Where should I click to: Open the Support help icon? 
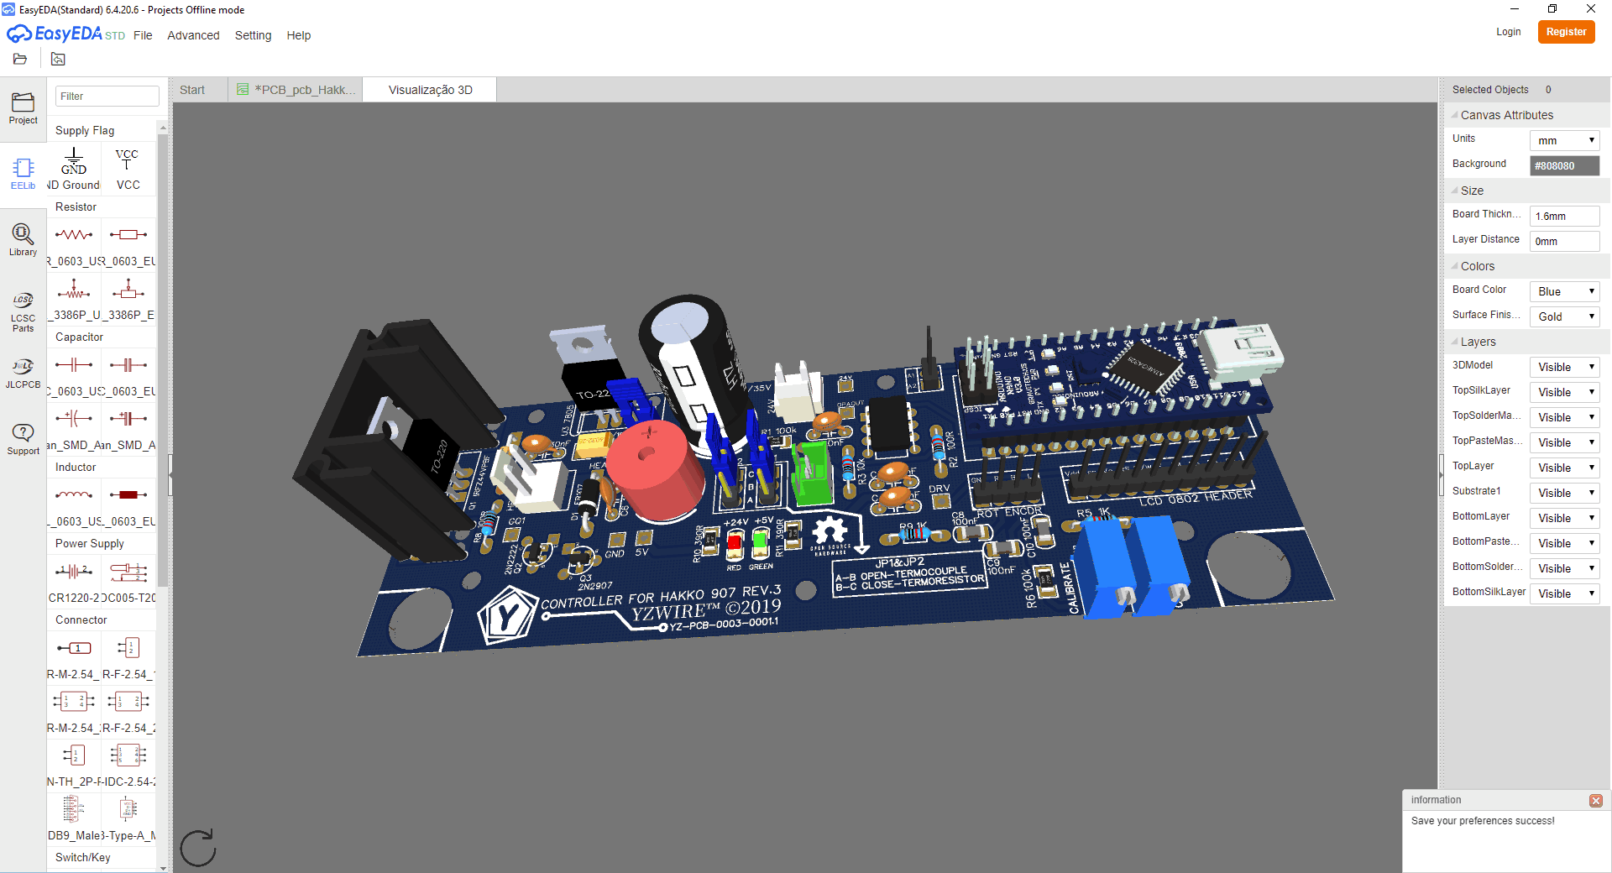[x=23, y=439]
